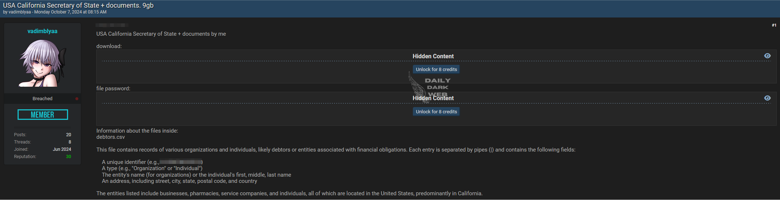780x200 pixels.
Task: Unlock file password for 8 credits
Action: (x=436, y=111)
